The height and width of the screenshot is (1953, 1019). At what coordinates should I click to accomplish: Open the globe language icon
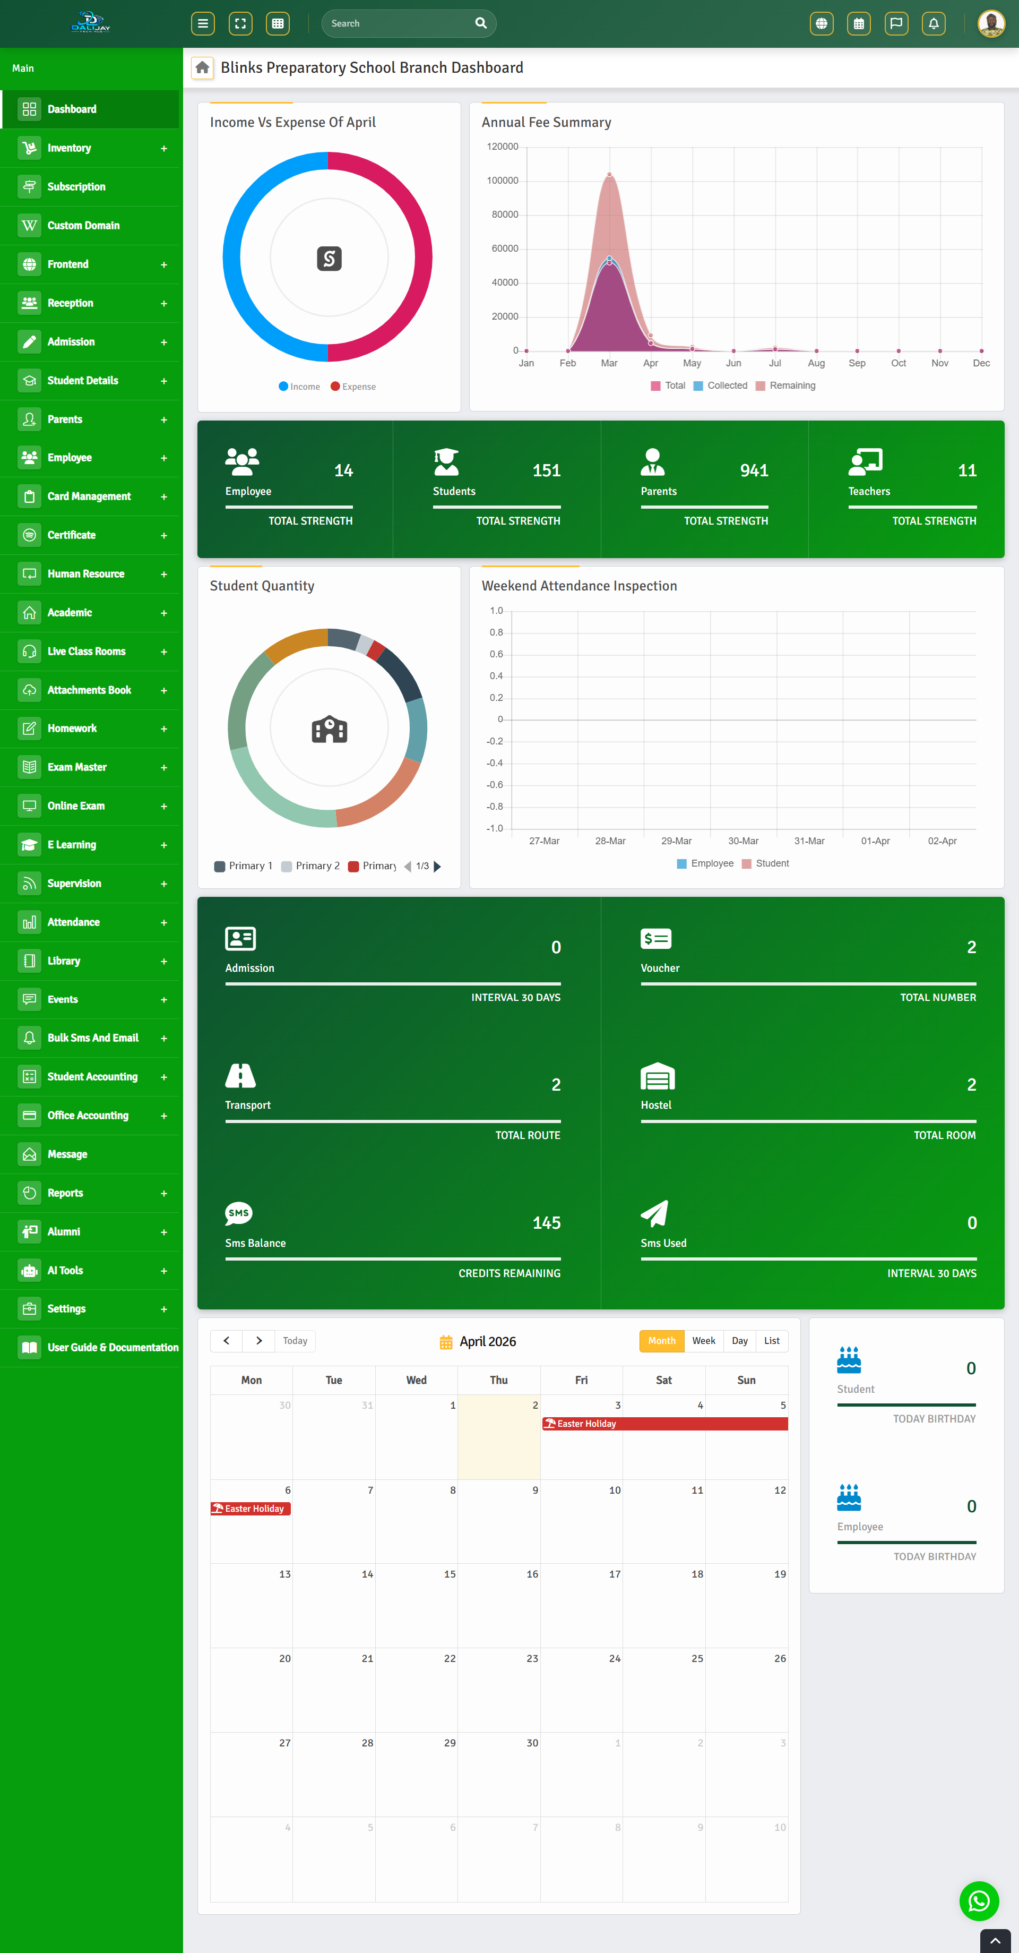(821, 23)
